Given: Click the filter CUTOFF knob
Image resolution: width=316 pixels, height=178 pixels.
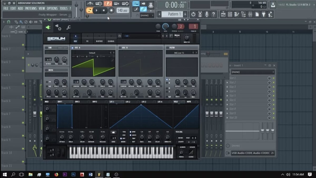Looking at the screenshot, I should [x=177, y=82].
